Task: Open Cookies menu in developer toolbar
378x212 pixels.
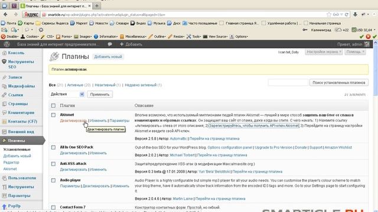Action: 30,37
